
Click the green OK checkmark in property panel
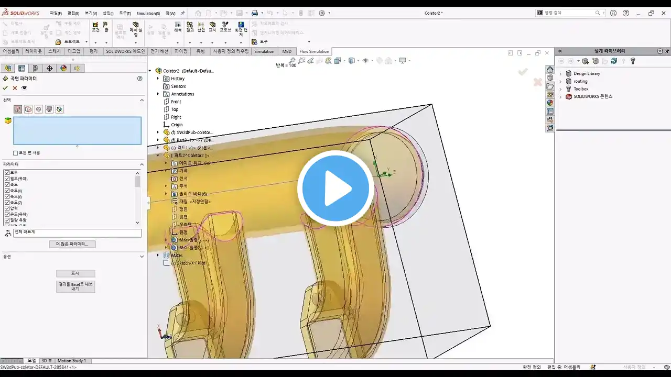click(x=5, y=88)
